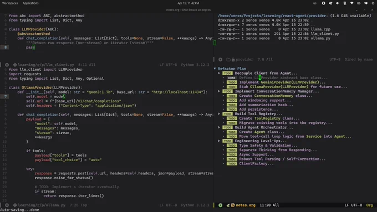Click '11:20 All' position in notes.org modeline
The width and height of the screenshot is (377, 212).
tap(269, 205)
